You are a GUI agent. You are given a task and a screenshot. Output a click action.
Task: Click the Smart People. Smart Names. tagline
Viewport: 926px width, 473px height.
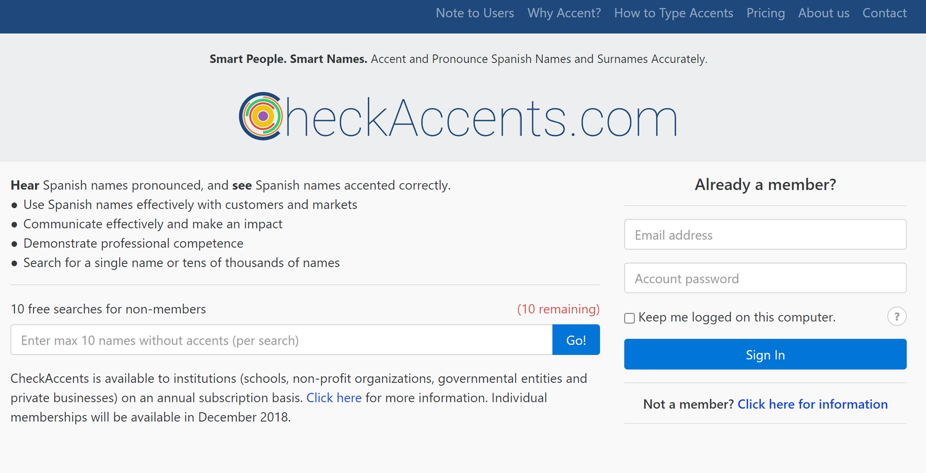click(x=288, y=59)
